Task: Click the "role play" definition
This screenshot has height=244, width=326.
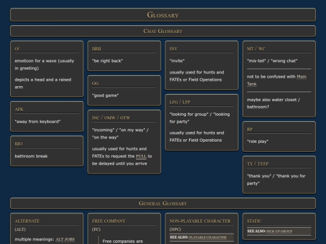Action: (x=258, y=142)
